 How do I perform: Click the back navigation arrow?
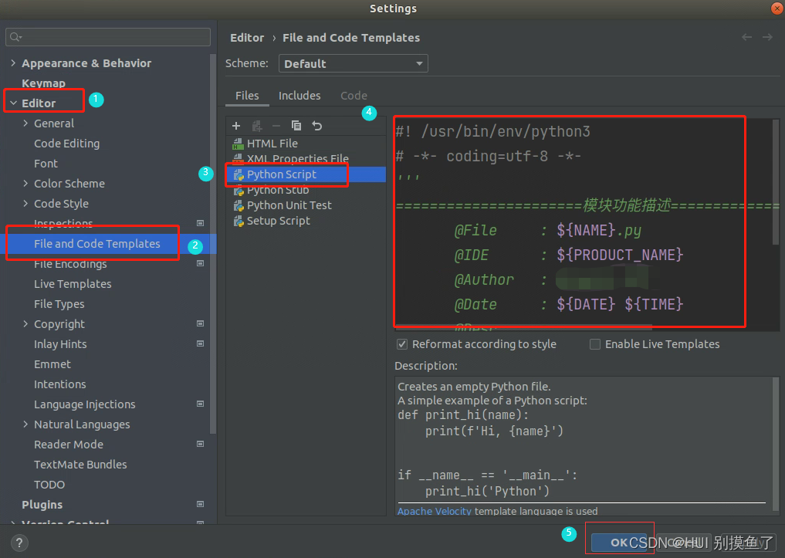(746, 37)
